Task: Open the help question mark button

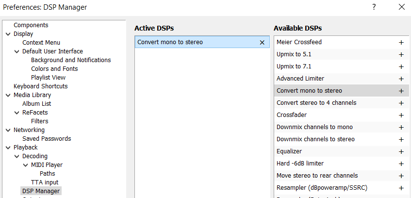Action: click(374, 7)
